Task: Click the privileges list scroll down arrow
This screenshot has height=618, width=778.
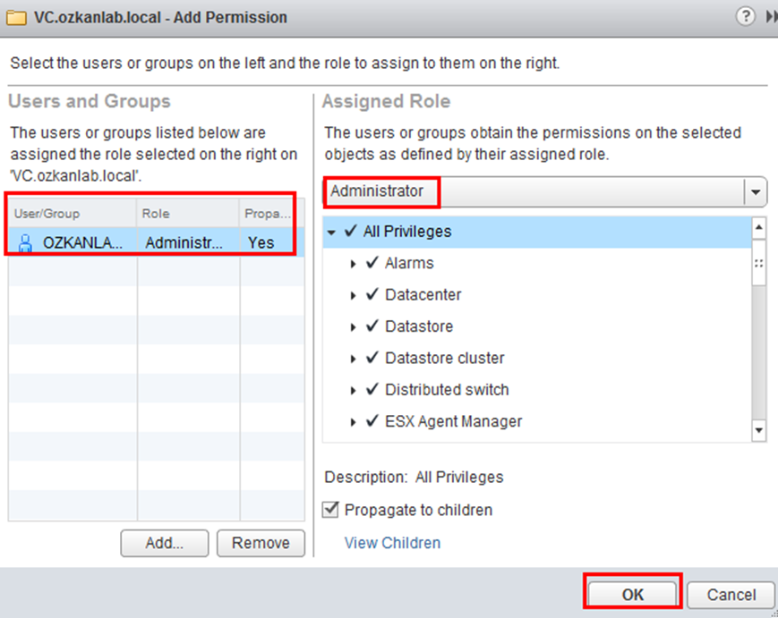Action: [x=758, y=430]
